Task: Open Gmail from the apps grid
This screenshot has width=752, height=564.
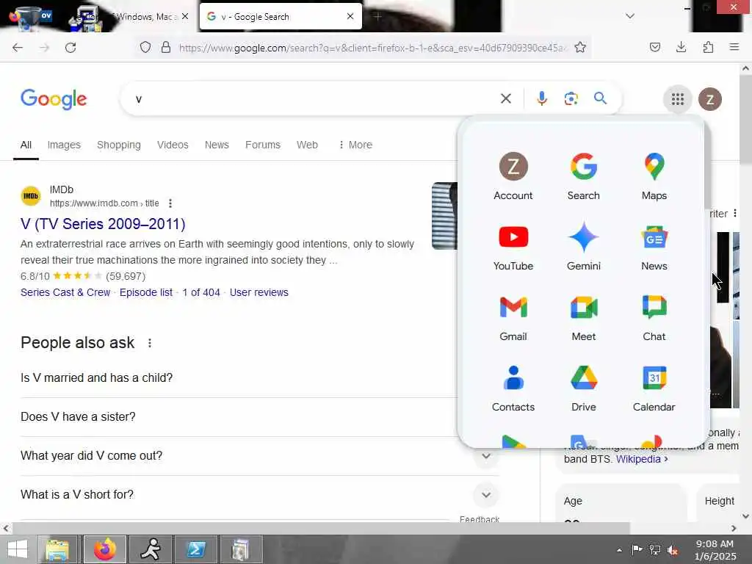Action: click(513, 317)
